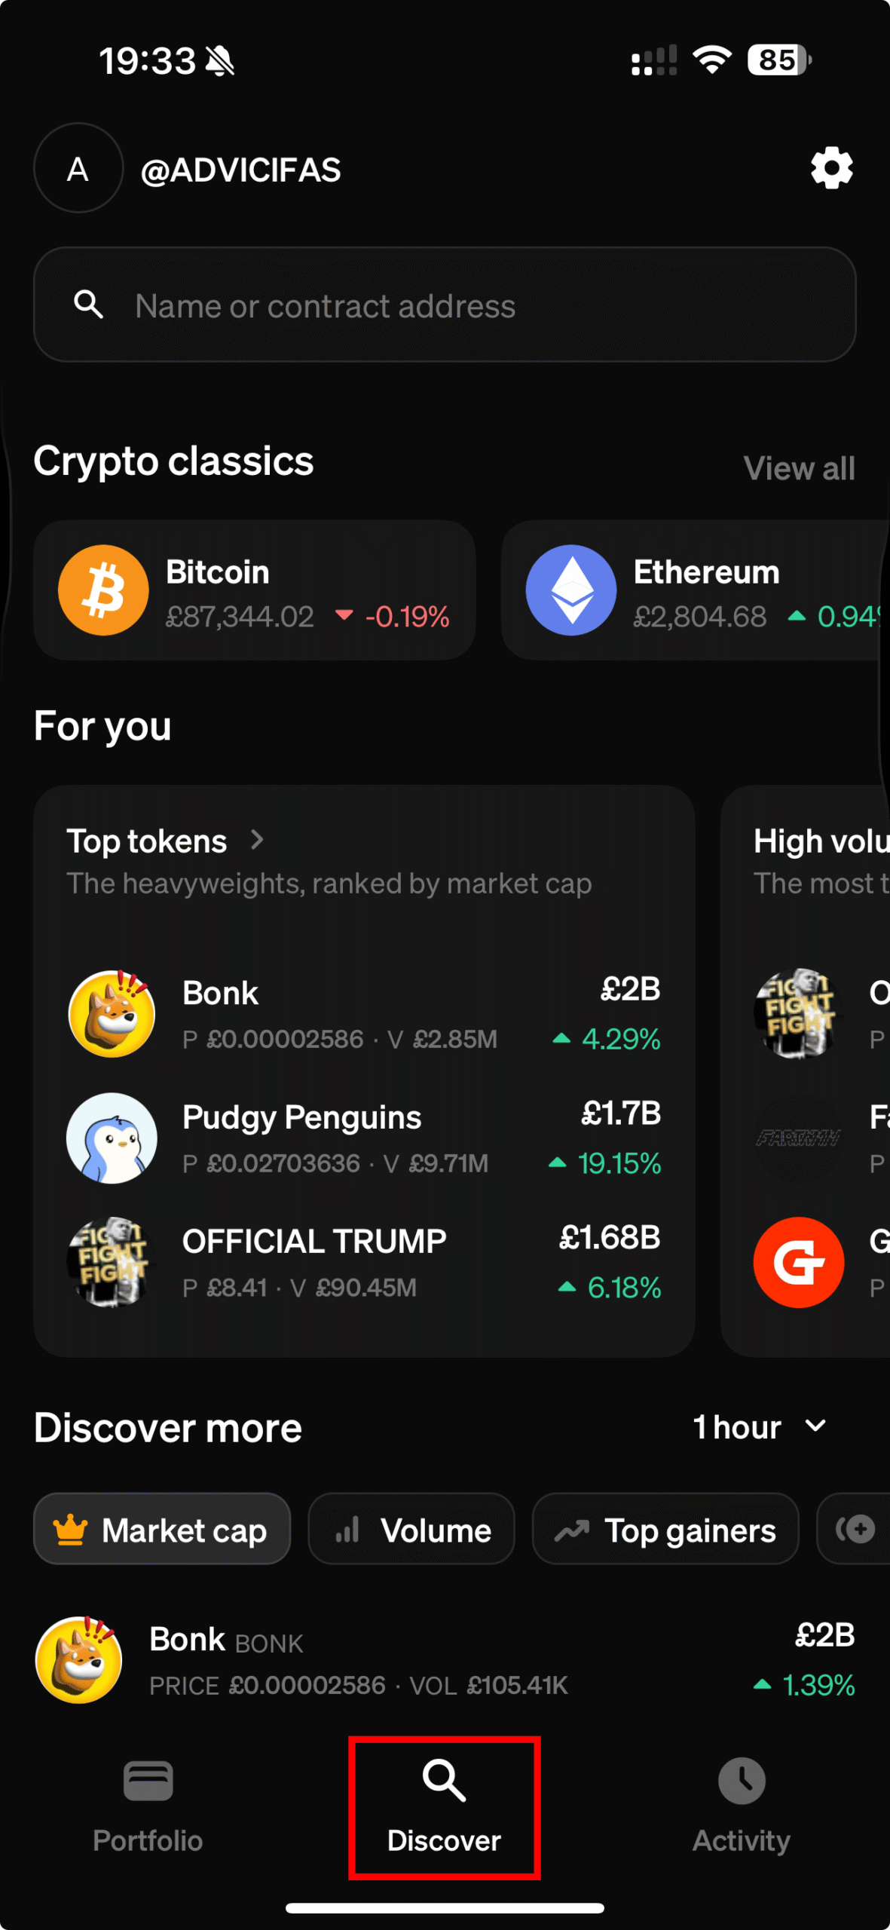Open the 1 hour timeframe dropdown
The image size is (890, 1930).
[760, 1427]
